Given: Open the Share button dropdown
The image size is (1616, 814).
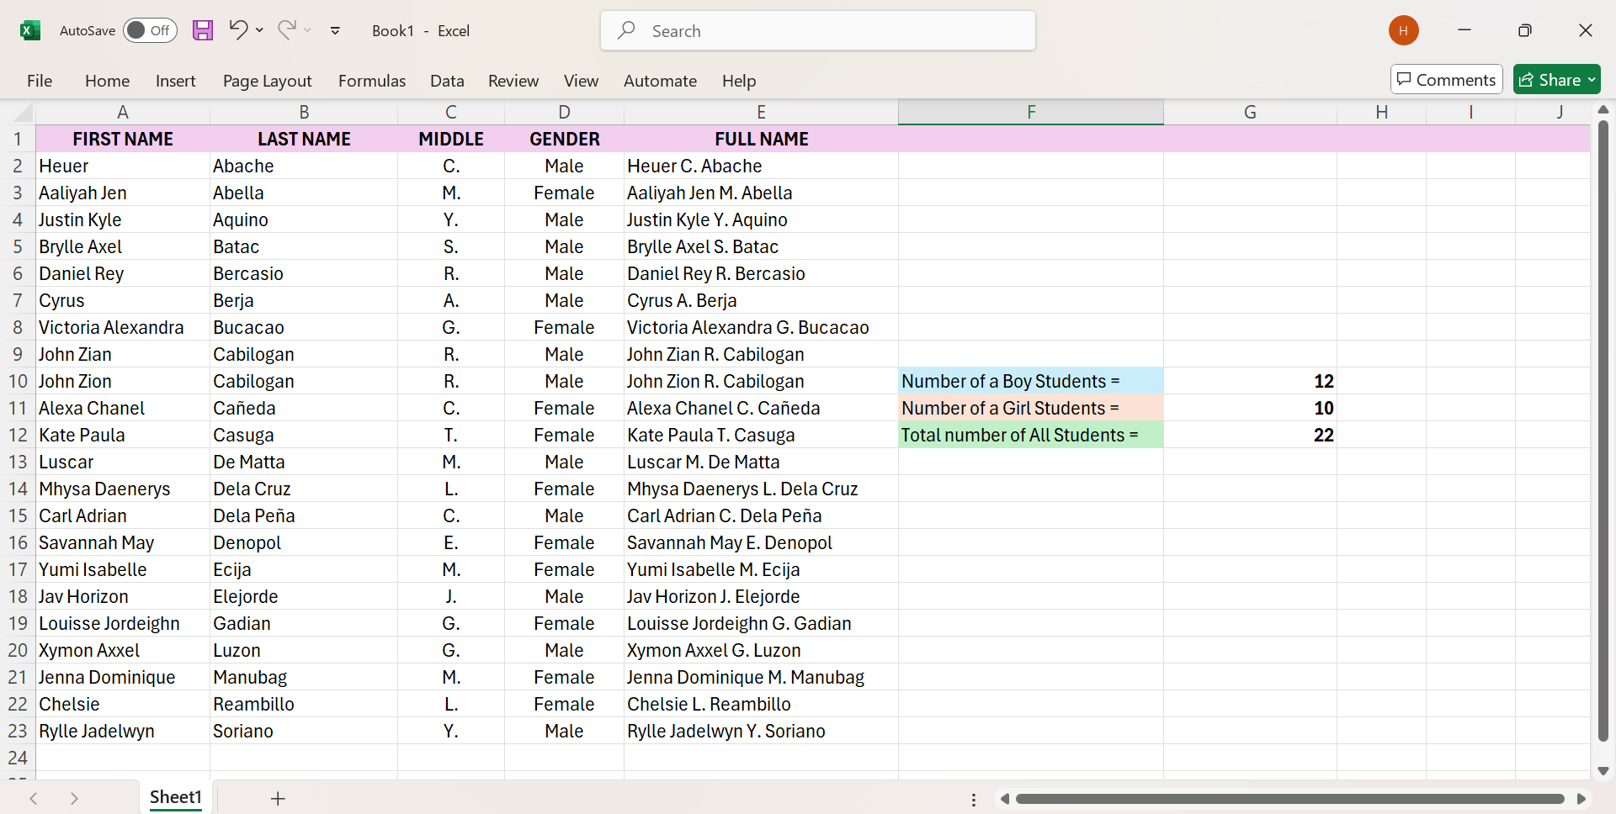Looking at the screenshot, I should coord(1592,80).
